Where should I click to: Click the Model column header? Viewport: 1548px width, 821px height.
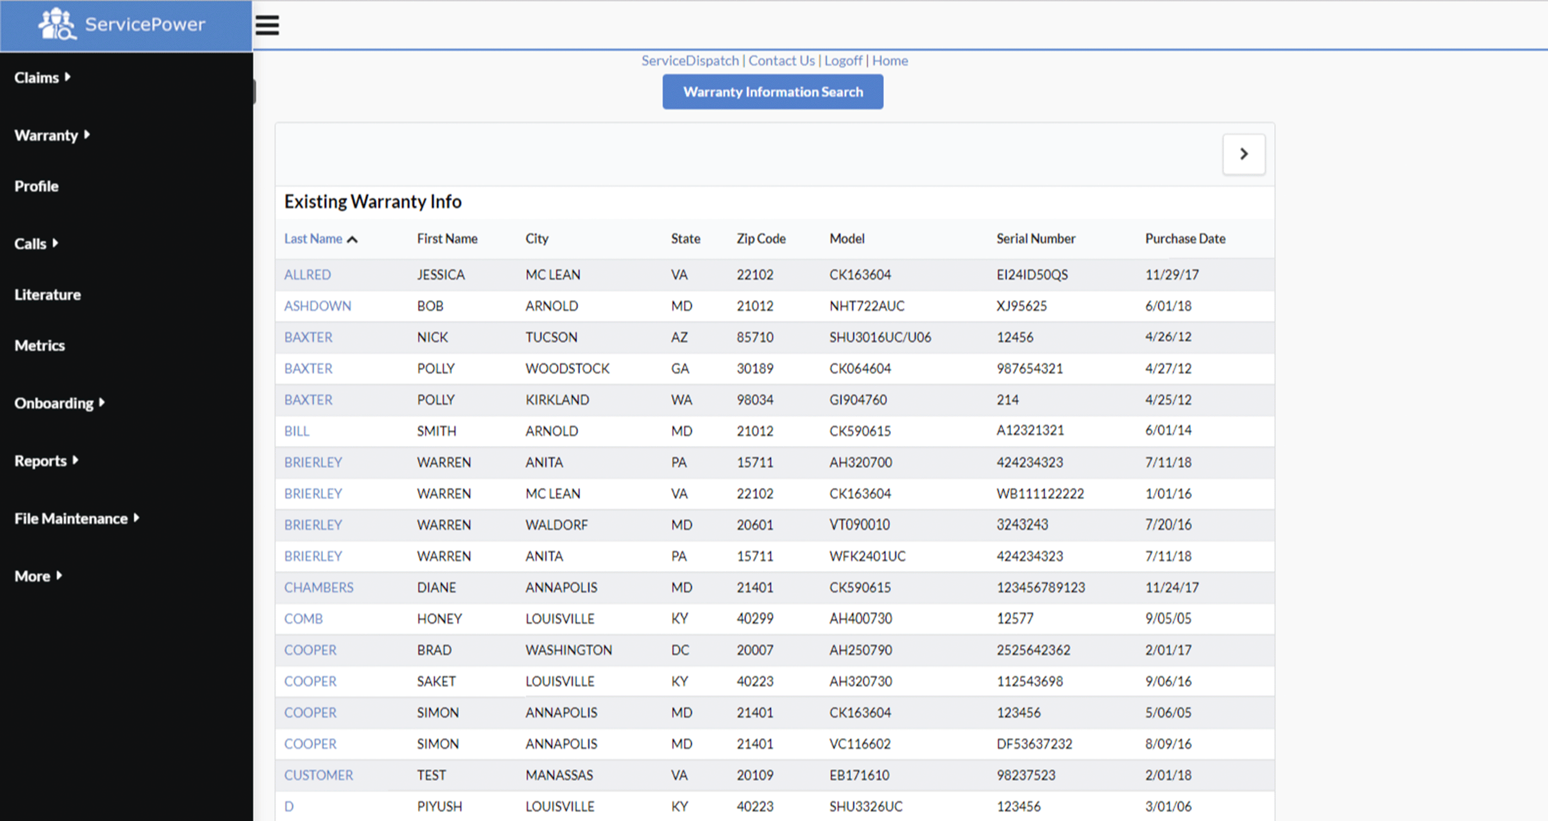tap(847, 238)
